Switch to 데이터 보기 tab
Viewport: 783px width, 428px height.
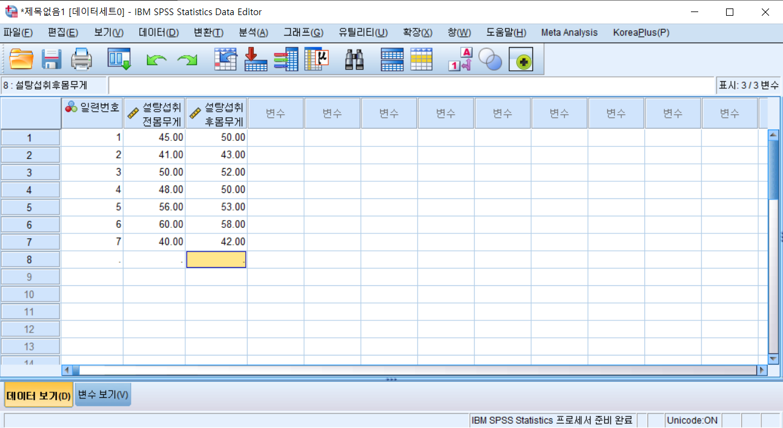(x=39, y=396)
